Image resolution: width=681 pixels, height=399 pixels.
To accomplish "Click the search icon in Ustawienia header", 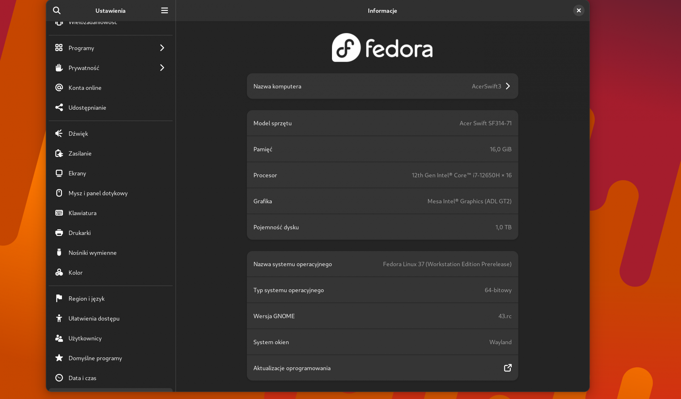I will [57, 10].
